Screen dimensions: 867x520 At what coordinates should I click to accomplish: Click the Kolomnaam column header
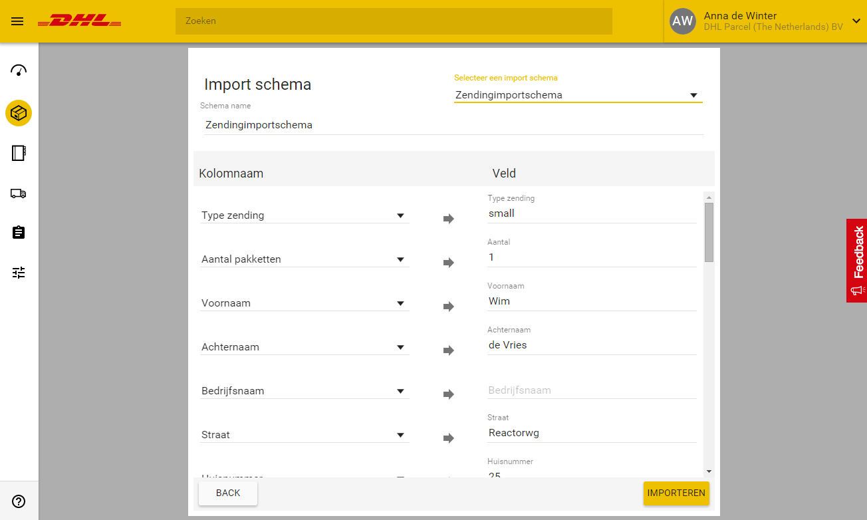231,174
